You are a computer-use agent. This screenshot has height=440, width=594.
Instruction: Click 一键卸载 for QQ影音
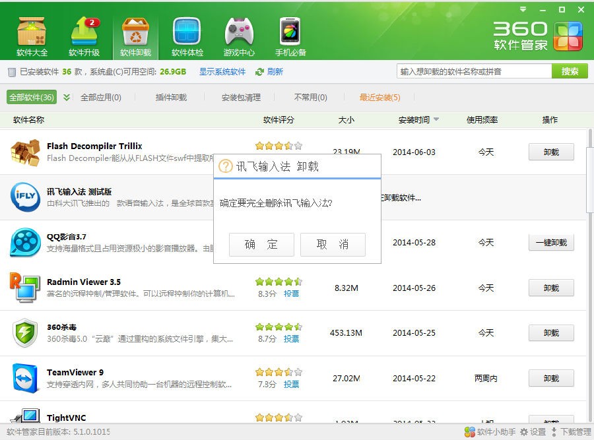point(551,242)
